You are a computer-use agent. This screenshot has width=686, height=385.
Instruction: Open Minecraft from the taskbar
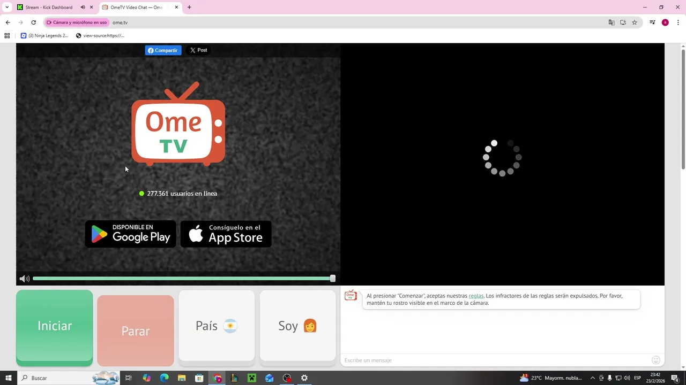[x=252, y=378]
